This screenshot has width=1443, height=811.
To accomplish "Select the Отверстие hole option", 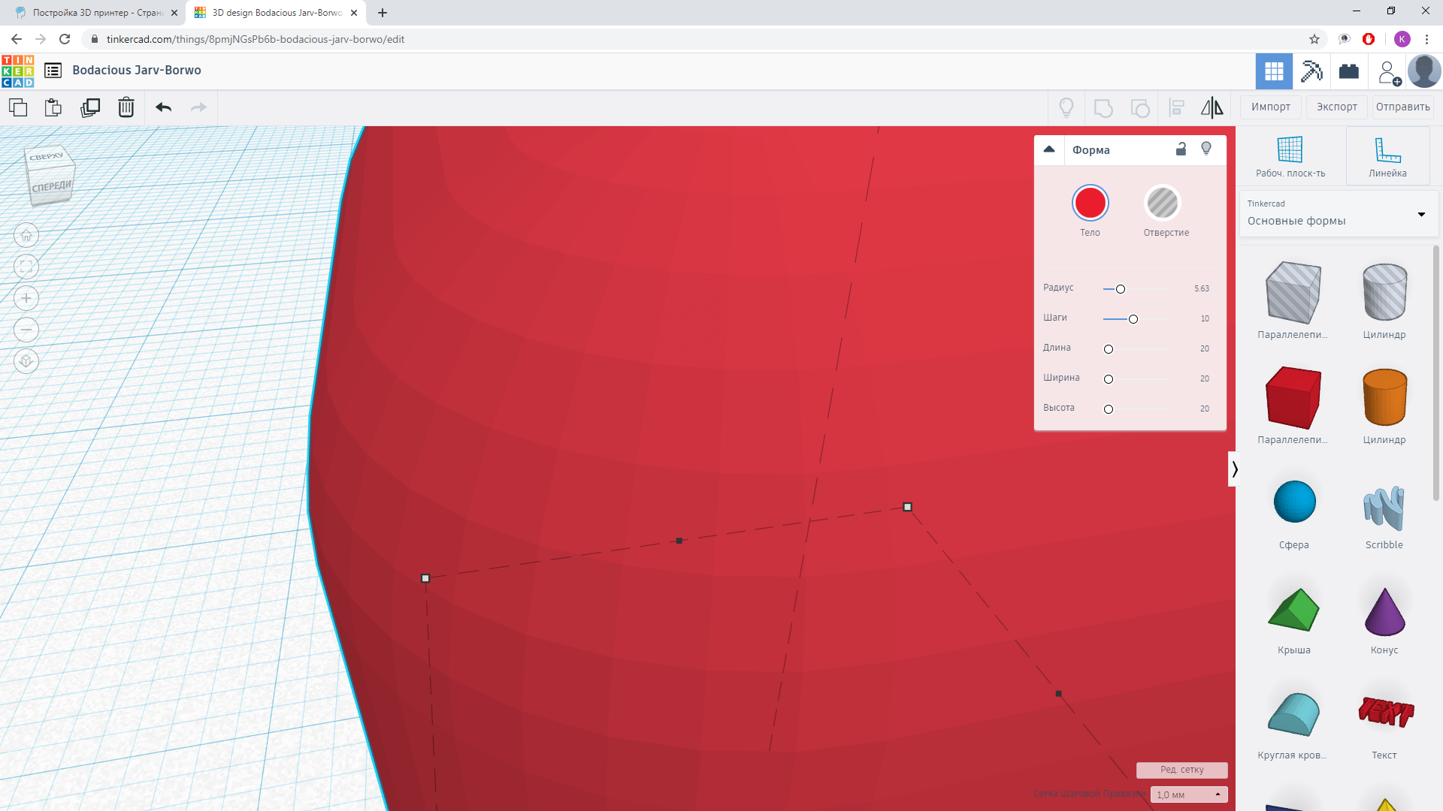I will tap(1162, 203).
